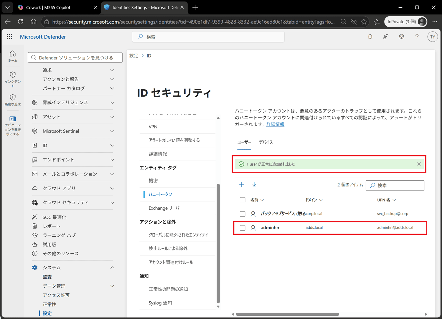This screenshot has width=442, height=319.
Task: Click the browser home icon
Action: (x=34, y=22)
